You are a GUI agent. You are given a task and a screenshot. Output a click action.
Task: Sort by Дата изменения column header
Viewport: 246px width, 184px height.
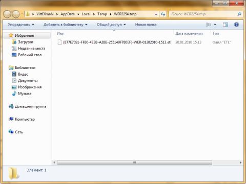point(189,33)
